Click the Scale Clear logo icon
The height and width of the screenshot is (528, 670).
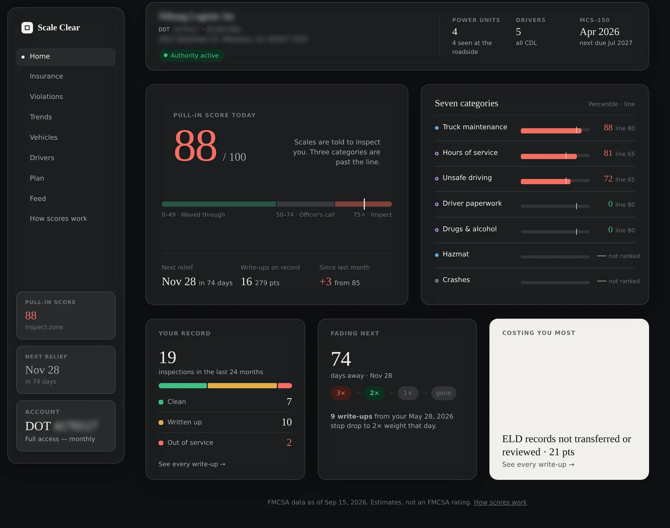27,28
